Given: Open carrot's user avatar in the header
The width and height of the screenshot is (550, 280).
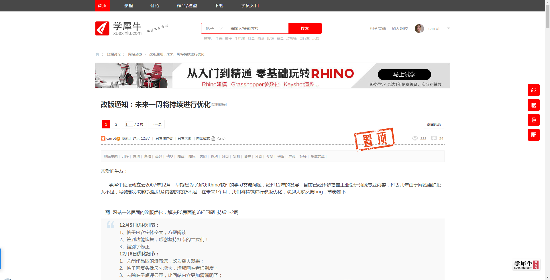Looking at the screenshot, I should pyautogui.click(x=419, y=29).
